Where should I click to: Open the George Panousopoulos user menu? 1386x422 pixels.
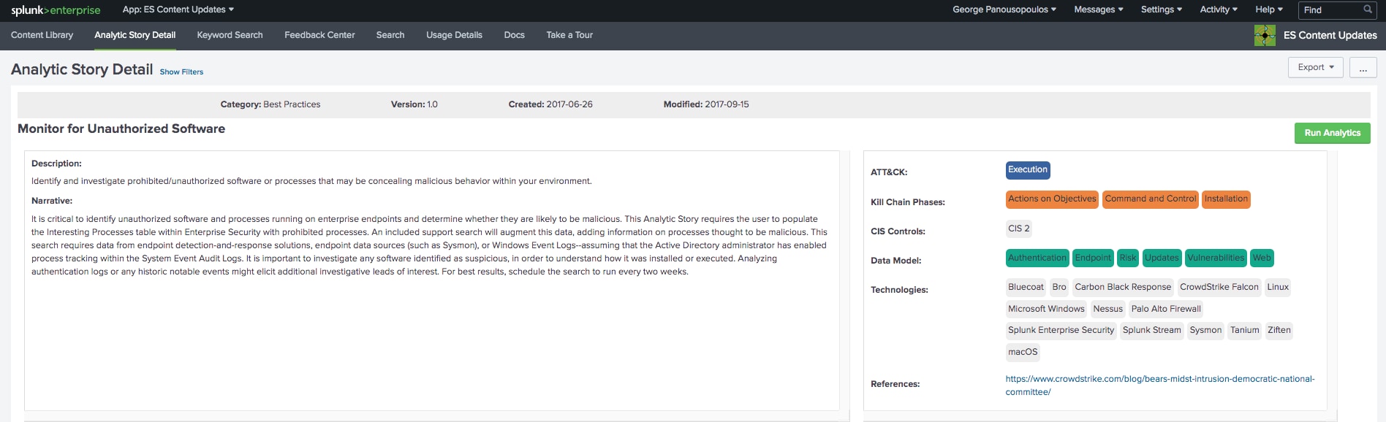pyautogui.click(x=1004, y=9)
